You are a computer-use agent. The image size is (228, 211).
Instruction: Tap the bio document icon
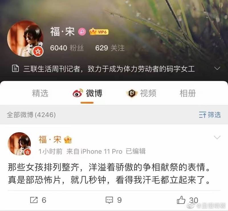tap(15, 68)
